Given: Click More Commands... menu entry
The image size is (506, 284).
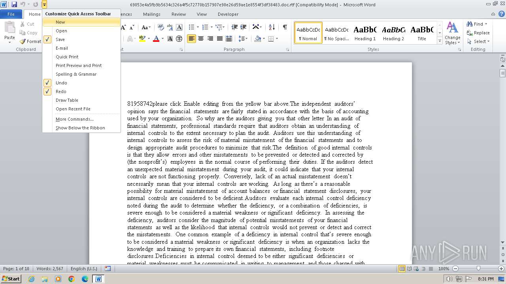Looking at the screenshot, I should [81, 119].
